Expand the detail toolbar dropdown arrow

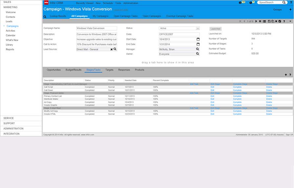[290, 21]
